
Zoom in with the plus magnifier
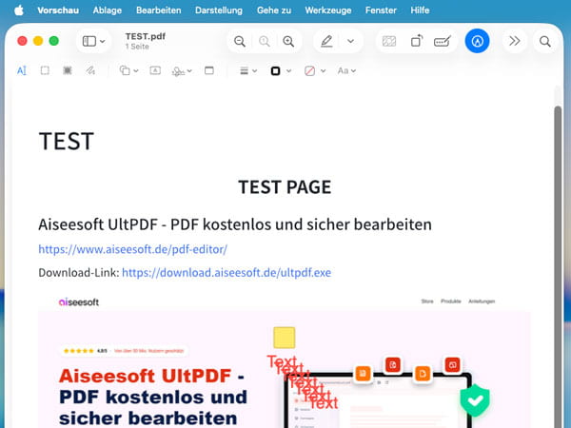tap(288, 41)
